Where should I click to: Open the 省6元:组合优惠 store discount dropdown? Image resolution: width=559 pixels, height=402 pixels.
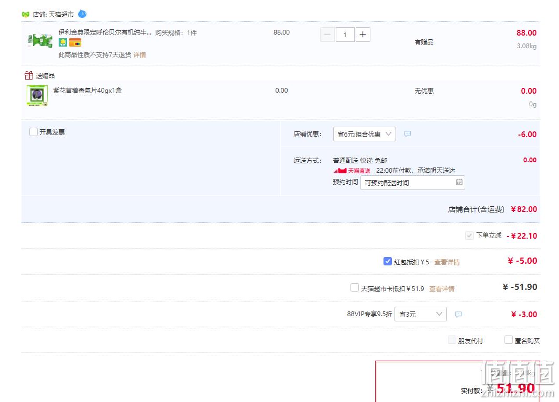coord(364,134)
